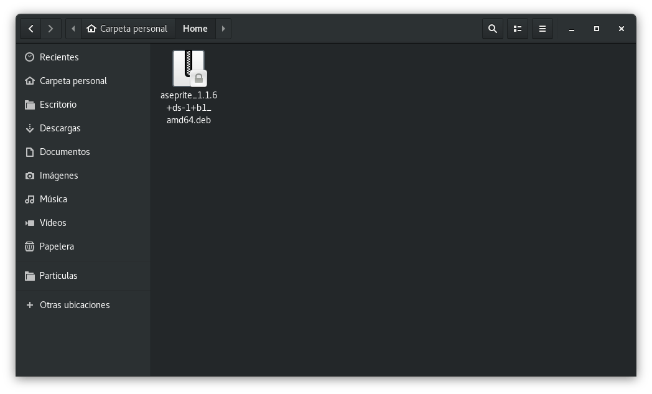Open Documentos in the sidebar
Screen dimensions: 652x394
[83, 152]
